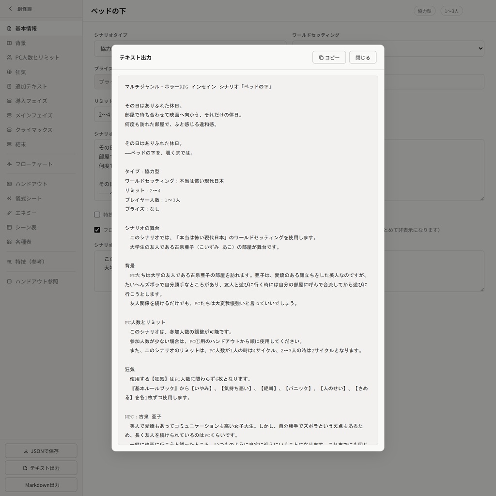Click the 結末 icon in sidebar
Viewport: 496px width, 496px height.
(9, 144)
